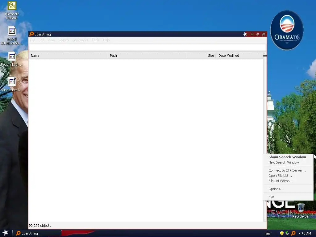Click the Everything magnifier tray icon

coord(293,233)
